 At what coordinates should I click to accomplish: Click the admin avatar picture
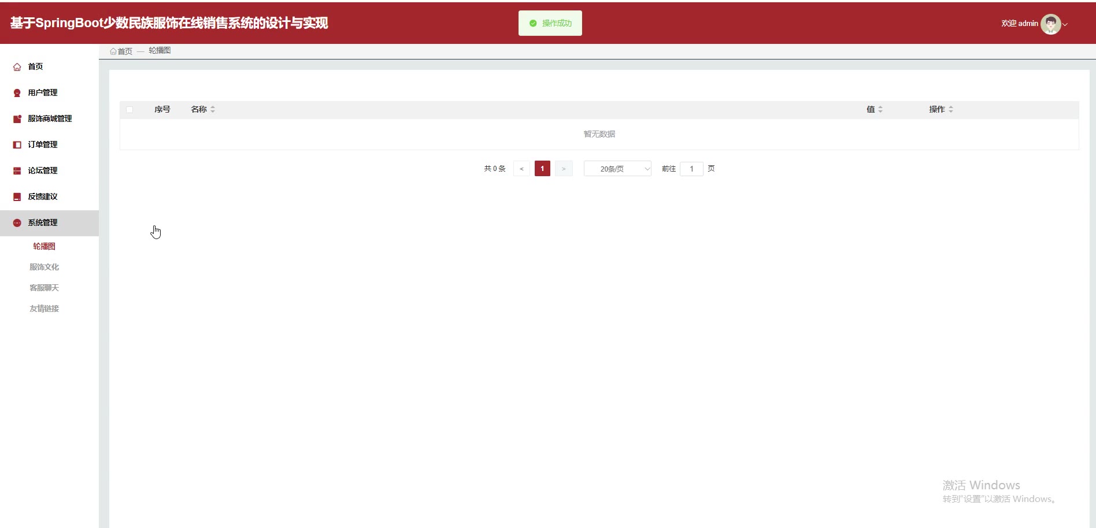(x=1050, y=24)
